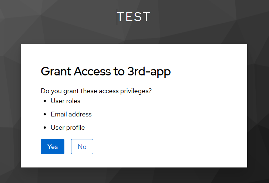Click the bullet before User roles
The height and width of the screenshot is (183, 269).
tap(45, 101)
